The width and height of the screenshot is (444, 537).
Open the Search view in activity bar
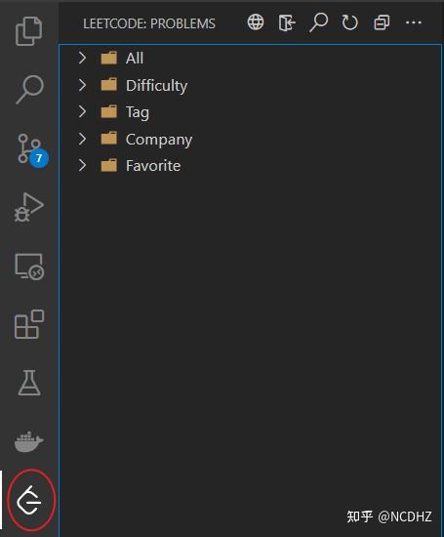click(x=29, y=89)
